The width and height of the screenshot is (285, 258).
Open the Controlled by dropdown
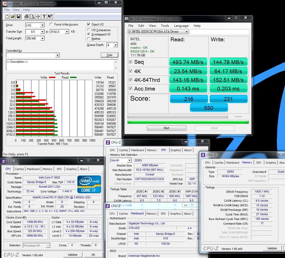coord(57,55)
